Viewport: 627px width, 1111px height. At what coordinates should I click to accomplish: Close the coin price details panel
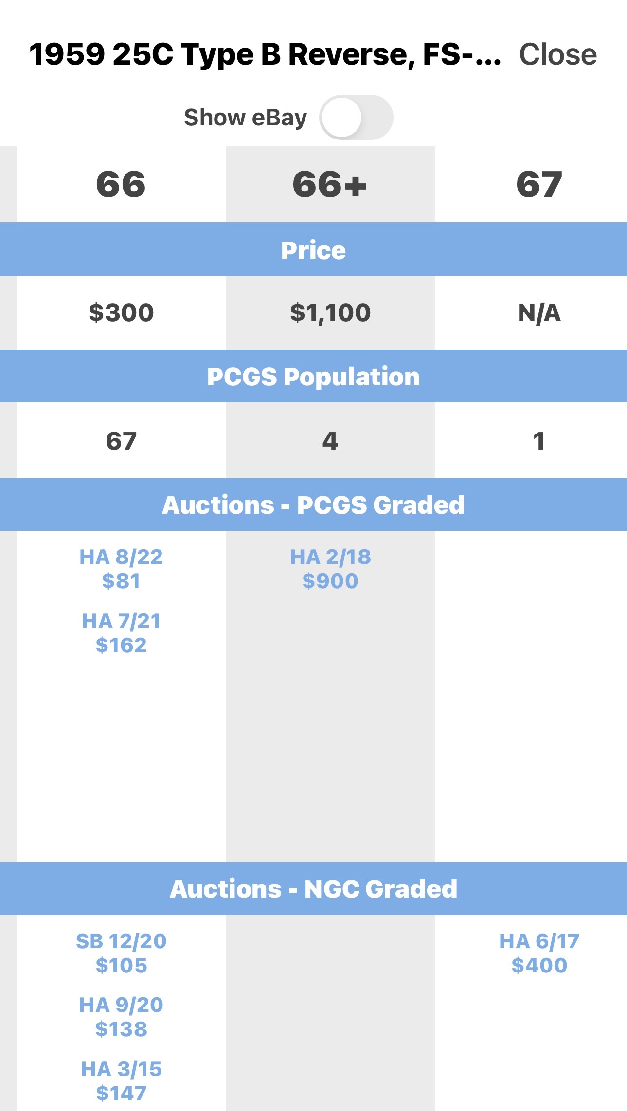558,54
